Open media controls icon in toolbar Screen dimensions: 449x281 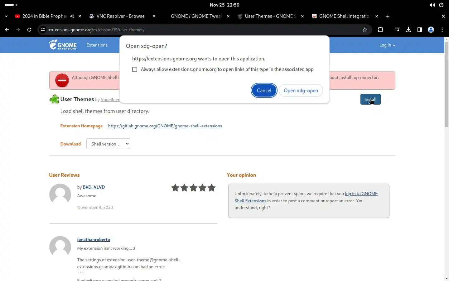click(397, 30)
